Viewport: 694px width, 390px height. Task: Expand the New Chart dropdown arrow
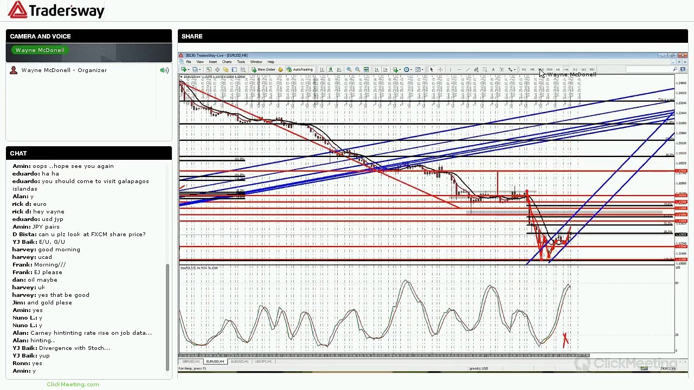click(x=188, y=69)
